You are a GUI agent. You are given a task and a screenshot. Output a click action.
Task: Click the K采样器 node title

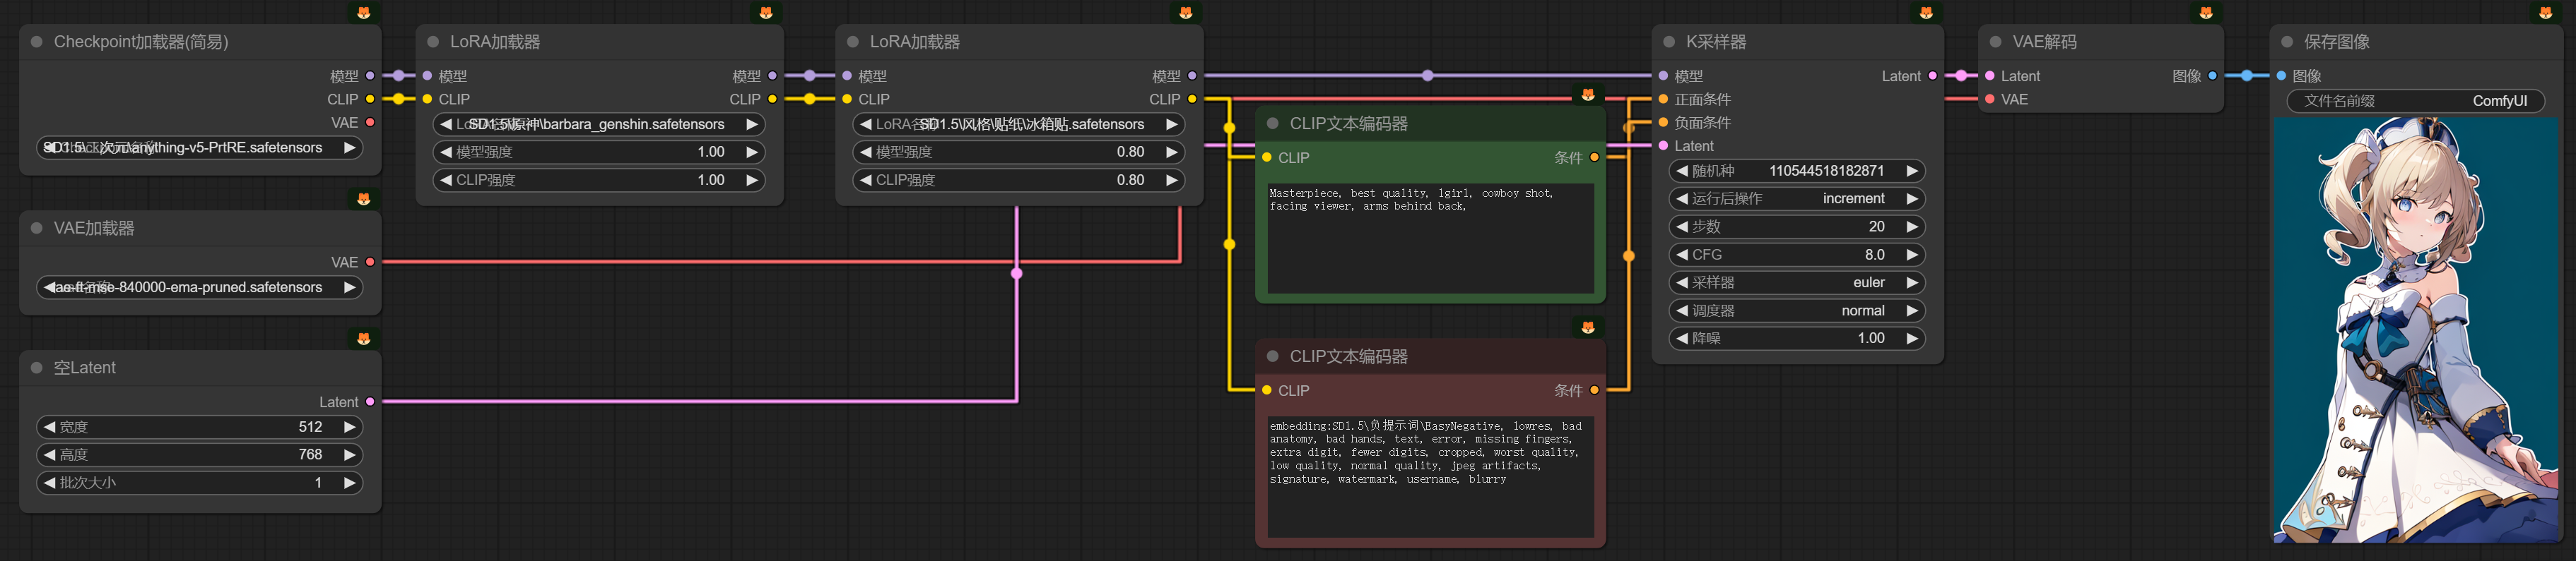(x=1716, y=42)
